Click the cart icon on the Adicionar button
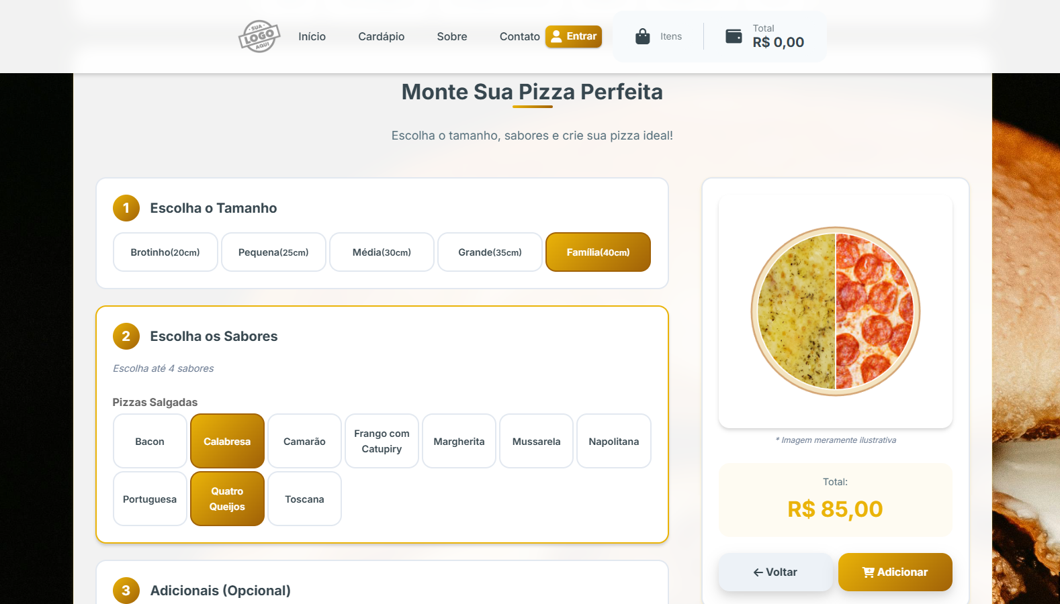 pos(867,572)
